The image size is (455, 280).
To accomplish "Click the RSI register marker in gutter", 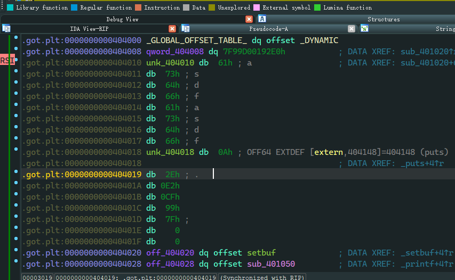I will pyautogui.click(x=7, y=61).
